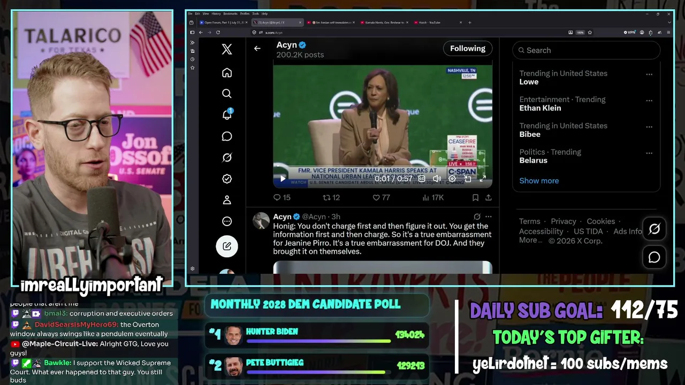Open the browser VPN panel

(x=629, y=33)
